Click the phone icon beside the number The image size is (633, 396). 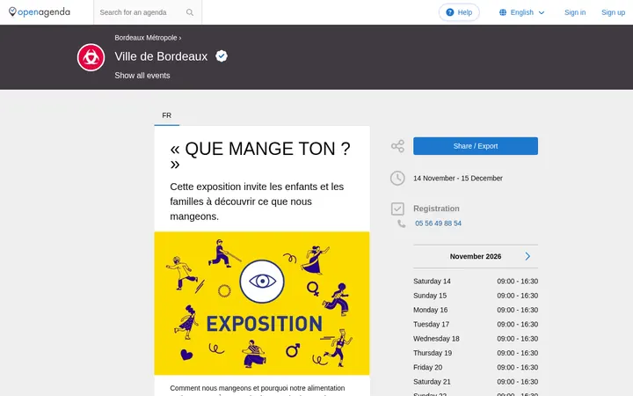click(401, 224)
